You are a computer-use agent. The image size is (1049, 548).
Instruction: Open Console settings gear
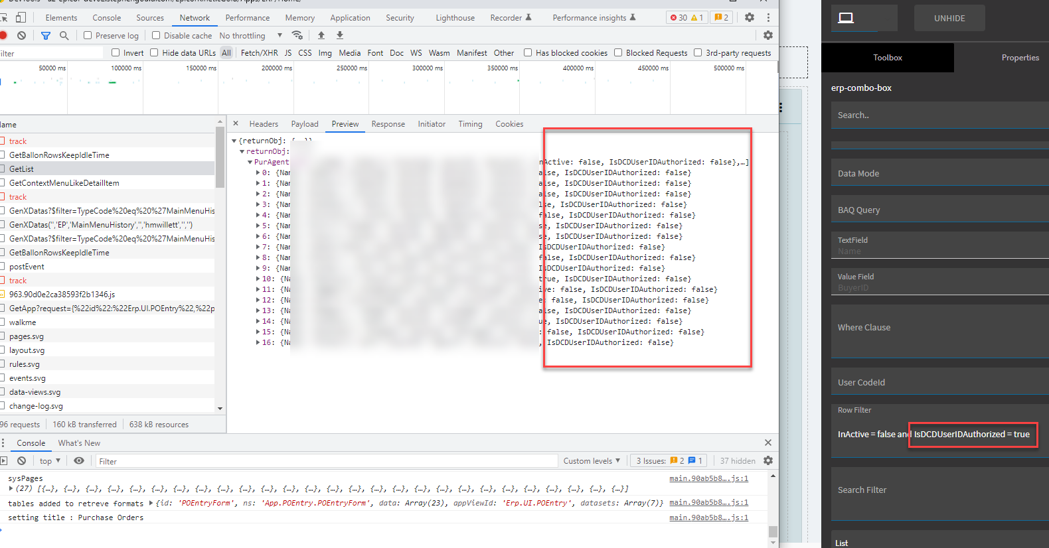click(x=768, y=460)
